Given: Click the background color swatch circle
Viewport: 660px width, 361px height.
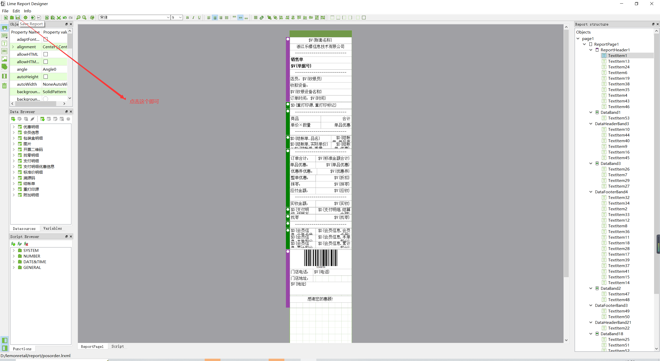Looking at the screenshot, I should (x=46, y=99).
